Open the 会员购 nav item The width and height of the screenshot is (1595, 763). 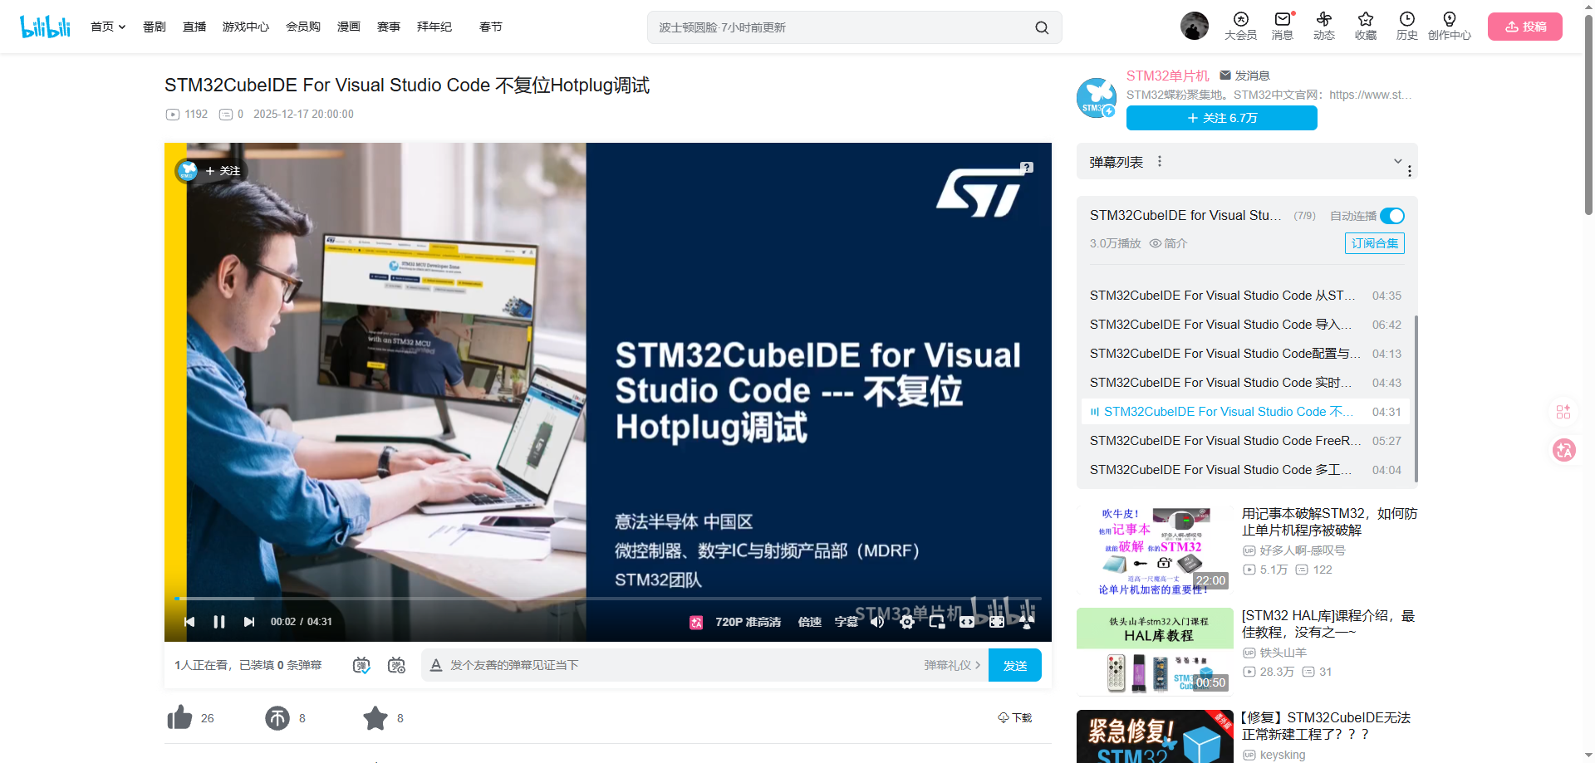pyautogui.click(x=303, y=27)
